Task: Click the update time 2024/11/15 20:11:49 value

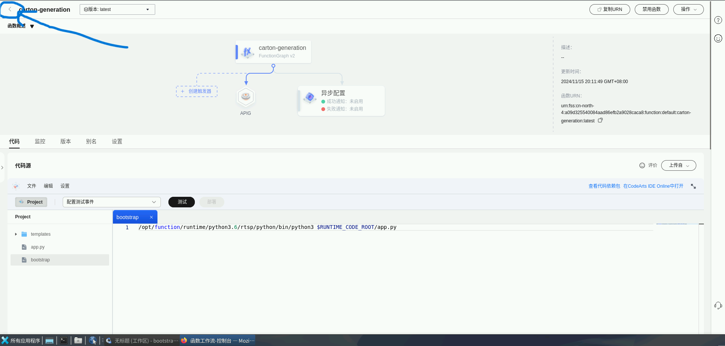Action: click(x=594, y=82)
